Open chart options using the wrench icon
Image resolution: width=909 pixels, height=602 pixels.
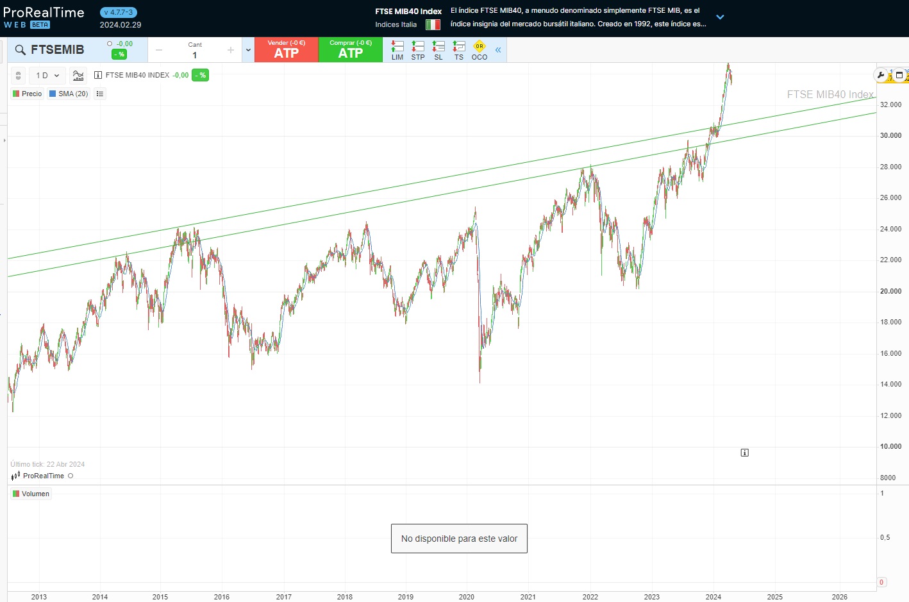(881, 75)
